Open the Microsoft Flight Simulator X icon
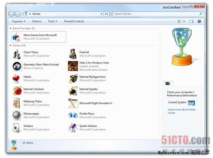This screenshot has height=158, width=213. pos(73,103)
